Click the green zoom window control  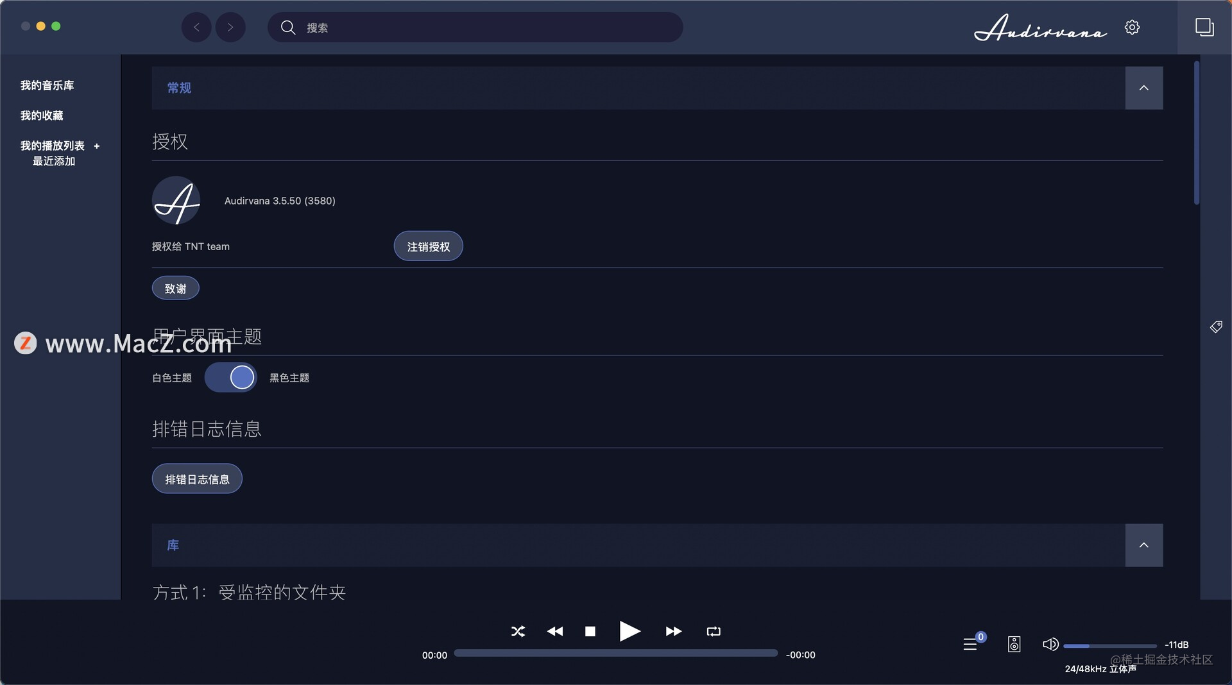pos(56,26)
